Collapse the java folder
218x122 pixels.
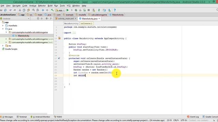[x=3, y=29]
